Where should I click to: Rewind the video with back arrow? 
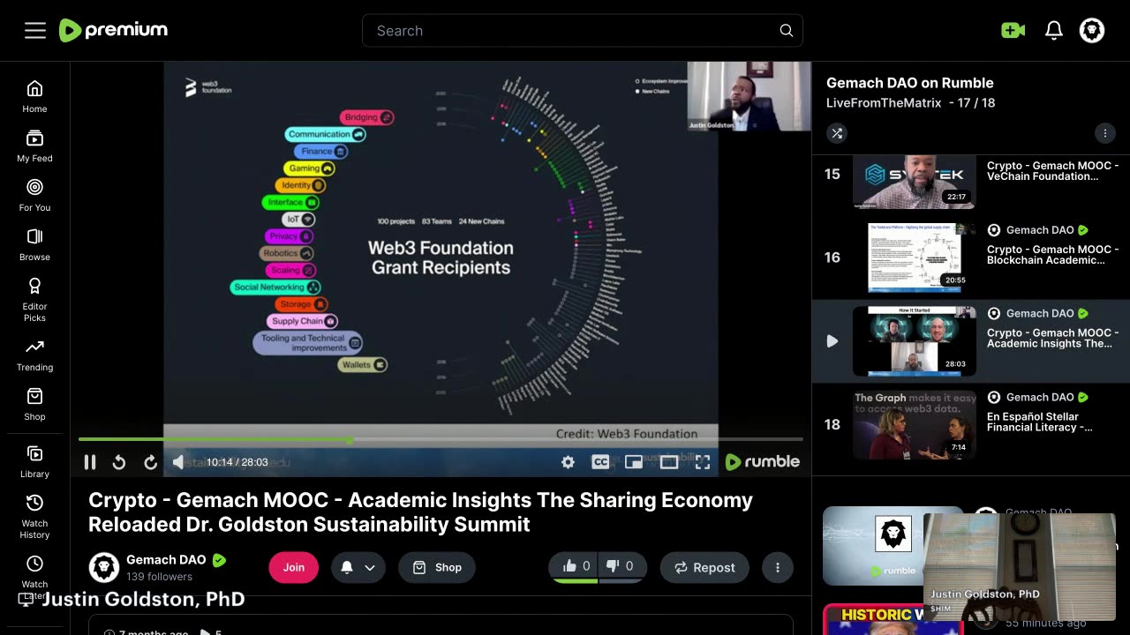(119, 462)
